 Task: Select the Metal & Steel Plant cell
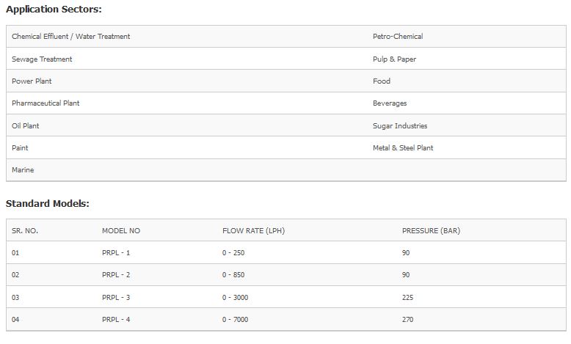pyautogui.click(x=403, y=148)
